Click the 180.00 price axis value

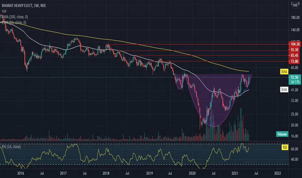(295, 18)
